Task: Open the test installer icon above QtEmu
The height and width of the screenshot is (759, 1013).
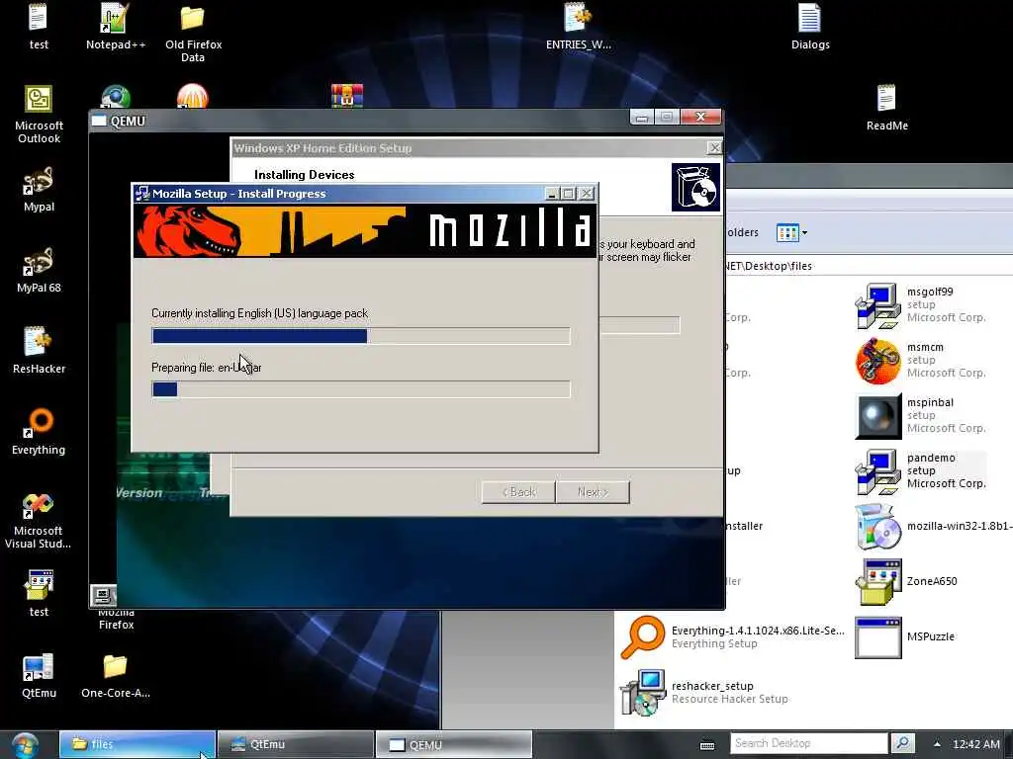Action: pyautogui.click(x=39, y=593)
